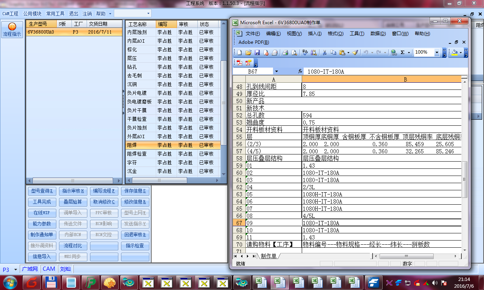Click the Excel horizontal scrollbar thumb
Screen dimensions: 484x290
[407, 256]
